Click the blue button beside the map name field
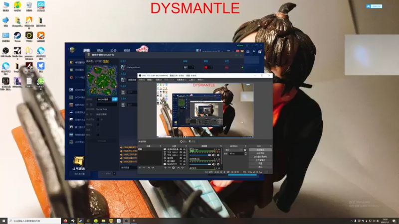 [x=115, y=99]
